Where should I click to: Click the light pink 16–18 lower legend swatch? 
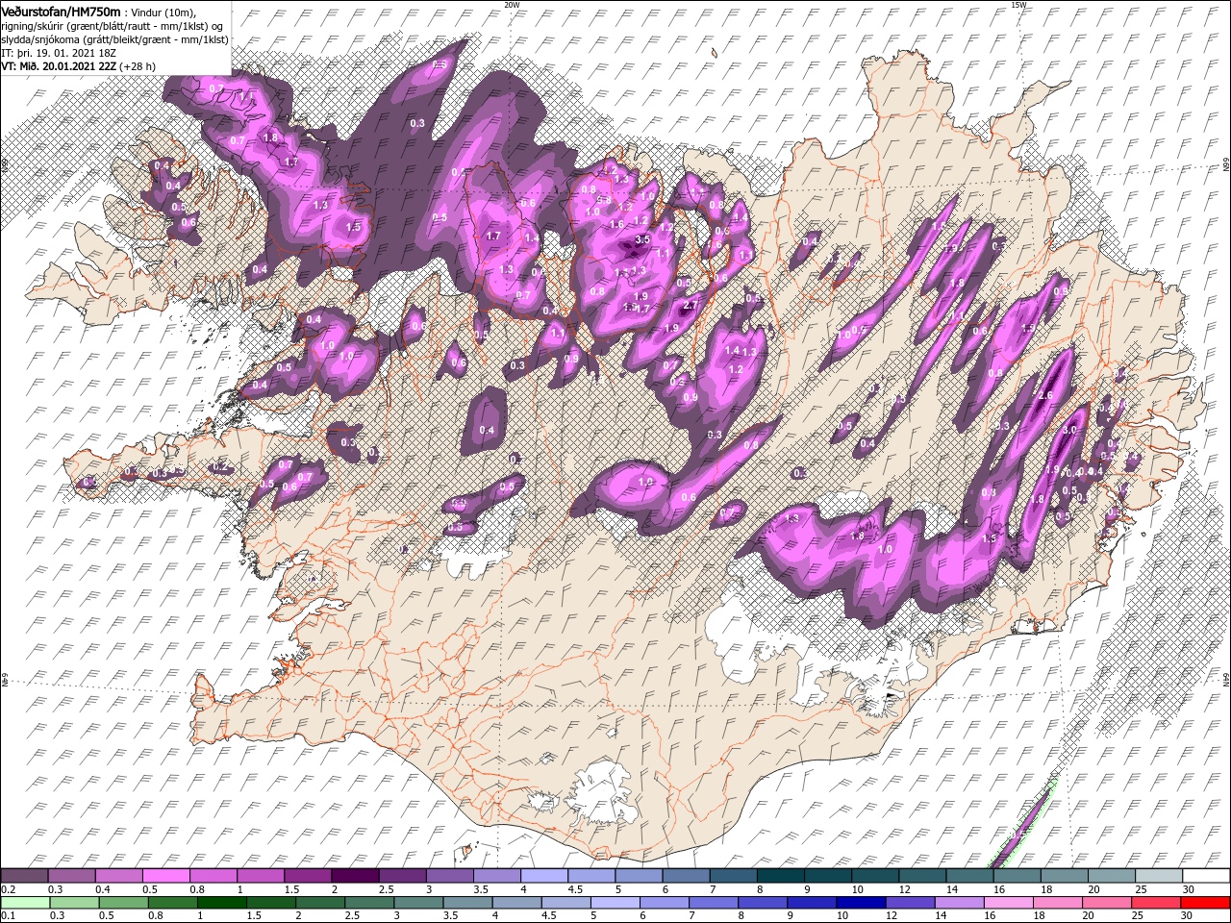[1007, 903]
